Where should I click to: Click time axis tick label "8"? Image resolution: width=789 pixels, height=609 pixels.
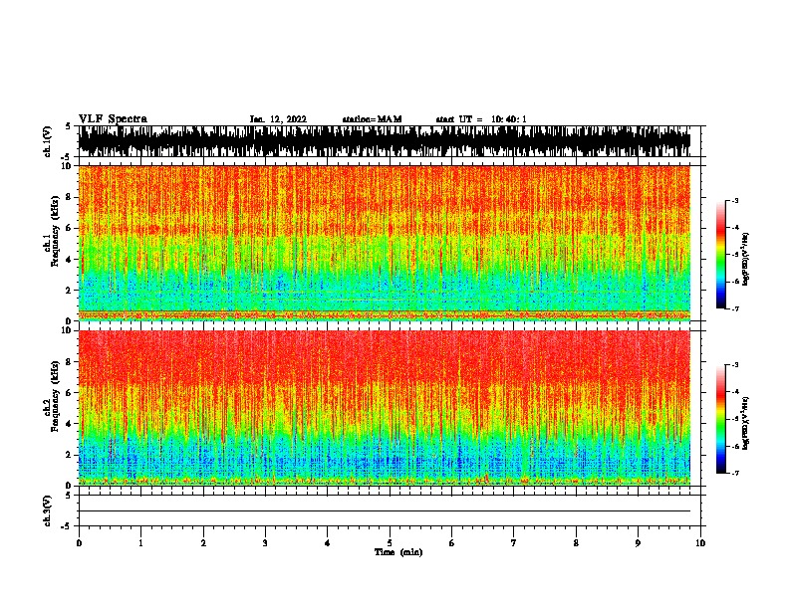coord(576,543)
